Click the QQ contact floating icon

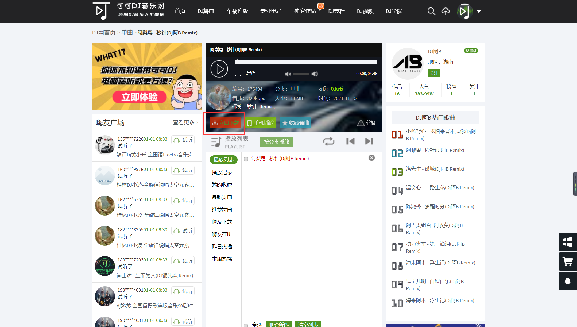(568, 281)
